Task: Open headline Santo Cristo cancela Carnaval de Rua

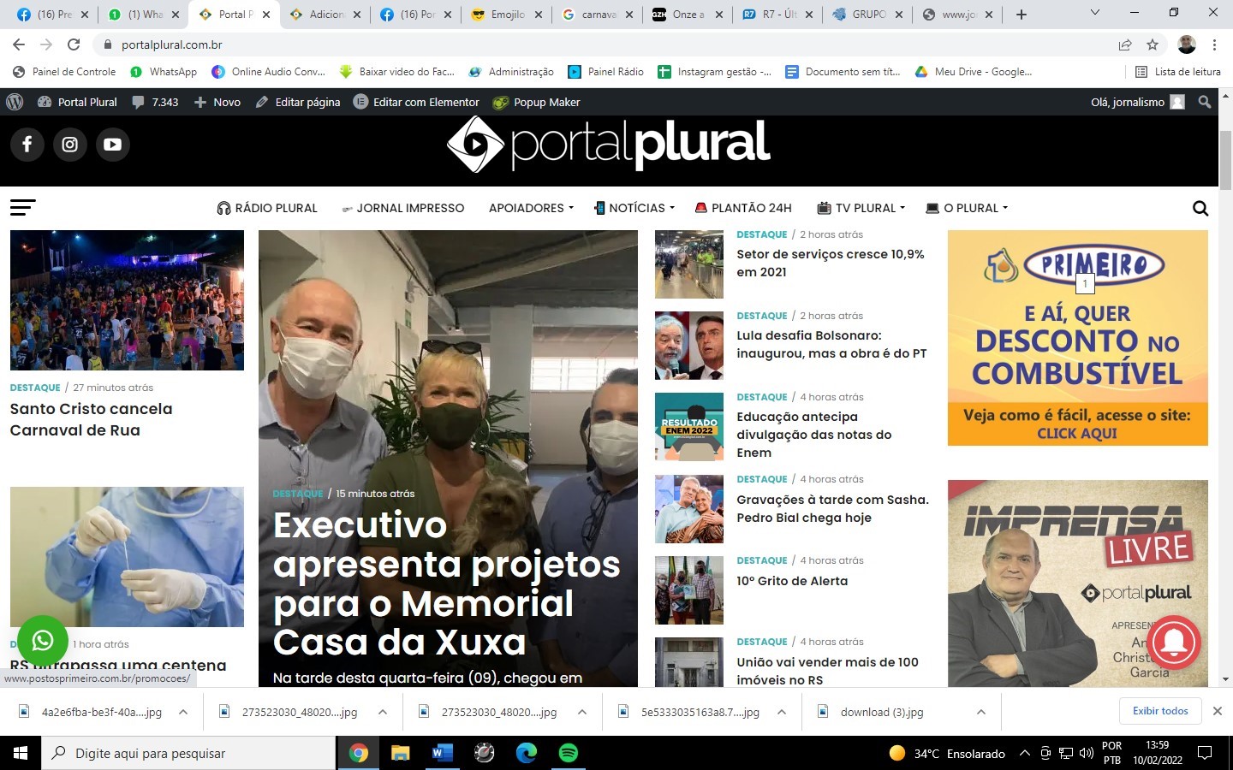Action: click(x=91, y=419)
